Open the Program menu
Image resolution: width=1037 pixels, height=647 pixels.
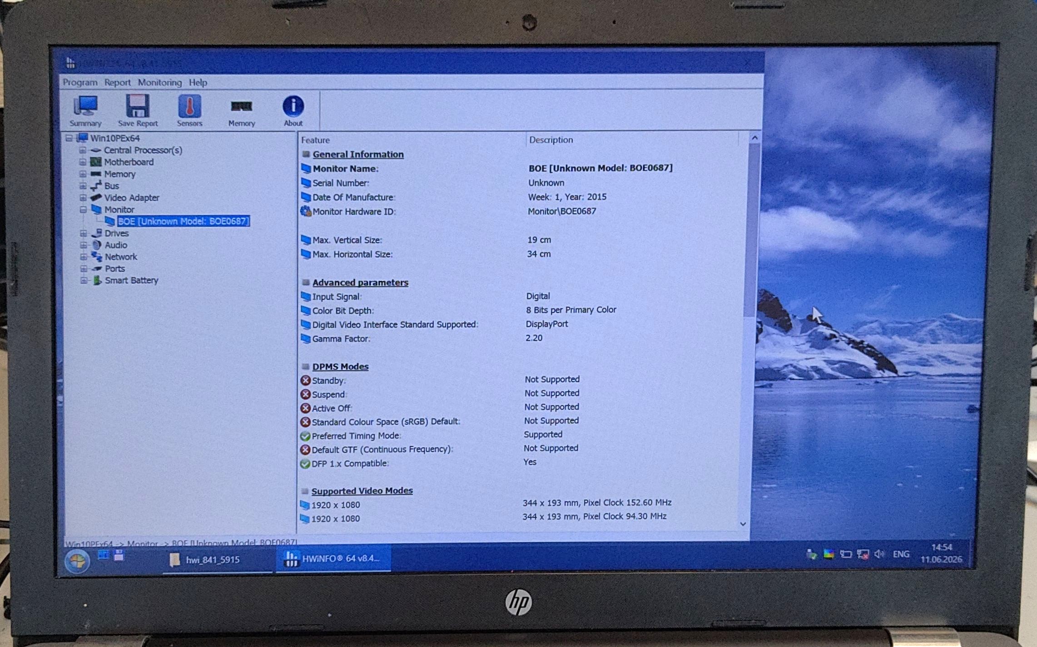point(80,82)
